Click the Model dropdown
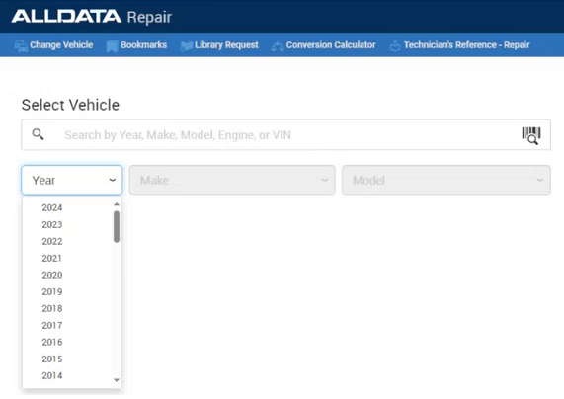 [446, 180]
